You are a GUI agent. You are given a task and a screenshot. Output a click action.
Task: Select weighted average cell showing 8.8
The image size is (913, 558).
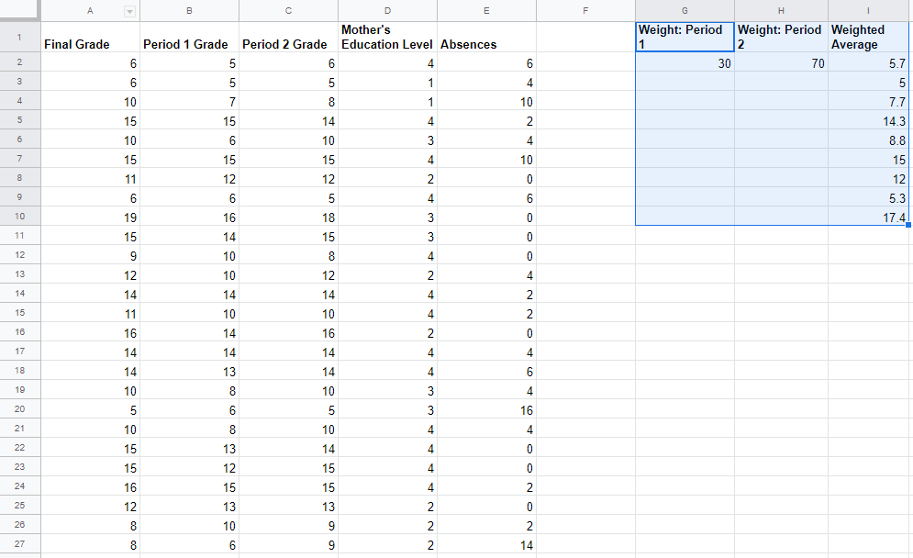pyautogui.click(x=868, y=139)
